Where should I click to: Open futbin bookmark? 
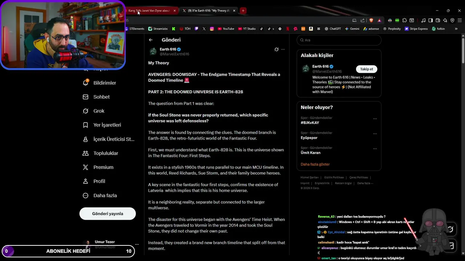(438, 29)
